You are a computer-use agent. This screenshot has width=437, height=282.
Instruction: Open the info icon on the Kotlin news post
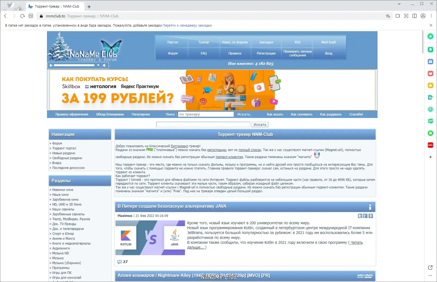pyautogui.click(x=370, y=207)
